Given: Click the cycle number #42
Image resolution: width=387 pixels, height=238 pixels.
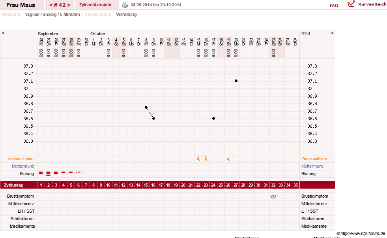Looking at the screenshot, I should [60, 5].
